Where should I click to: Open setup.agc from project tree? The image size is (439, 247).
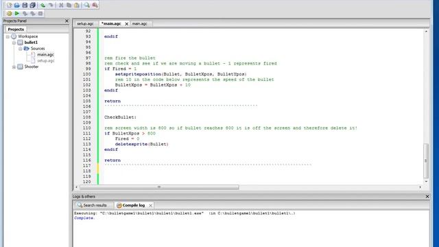46,61
